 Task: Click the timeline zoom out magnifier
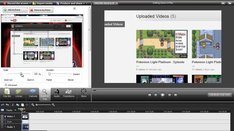click(33, 105)
